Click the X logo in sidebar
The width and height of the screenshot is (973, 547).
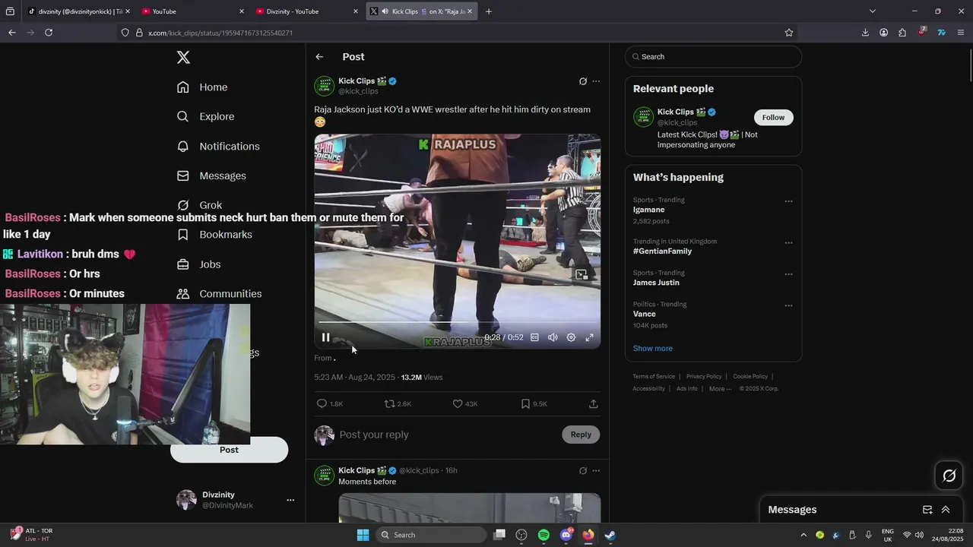183,57
